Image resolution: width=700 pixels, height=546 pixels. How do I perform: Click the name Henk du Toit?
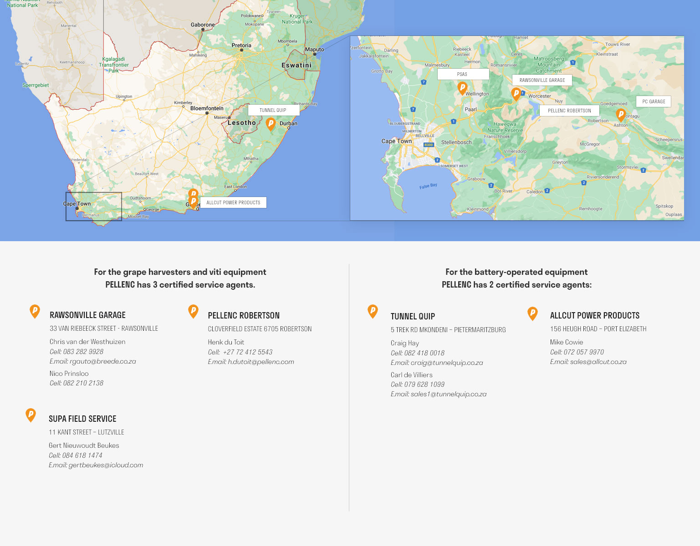click(226, 342)
